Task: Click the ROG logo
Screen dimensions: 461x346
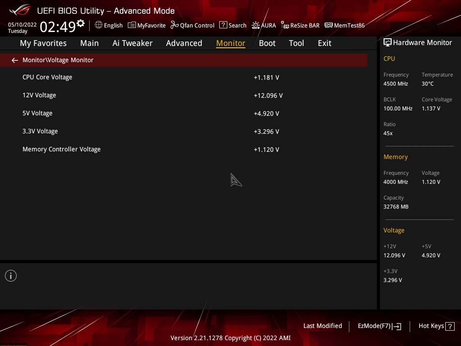Action: [20, 10]
